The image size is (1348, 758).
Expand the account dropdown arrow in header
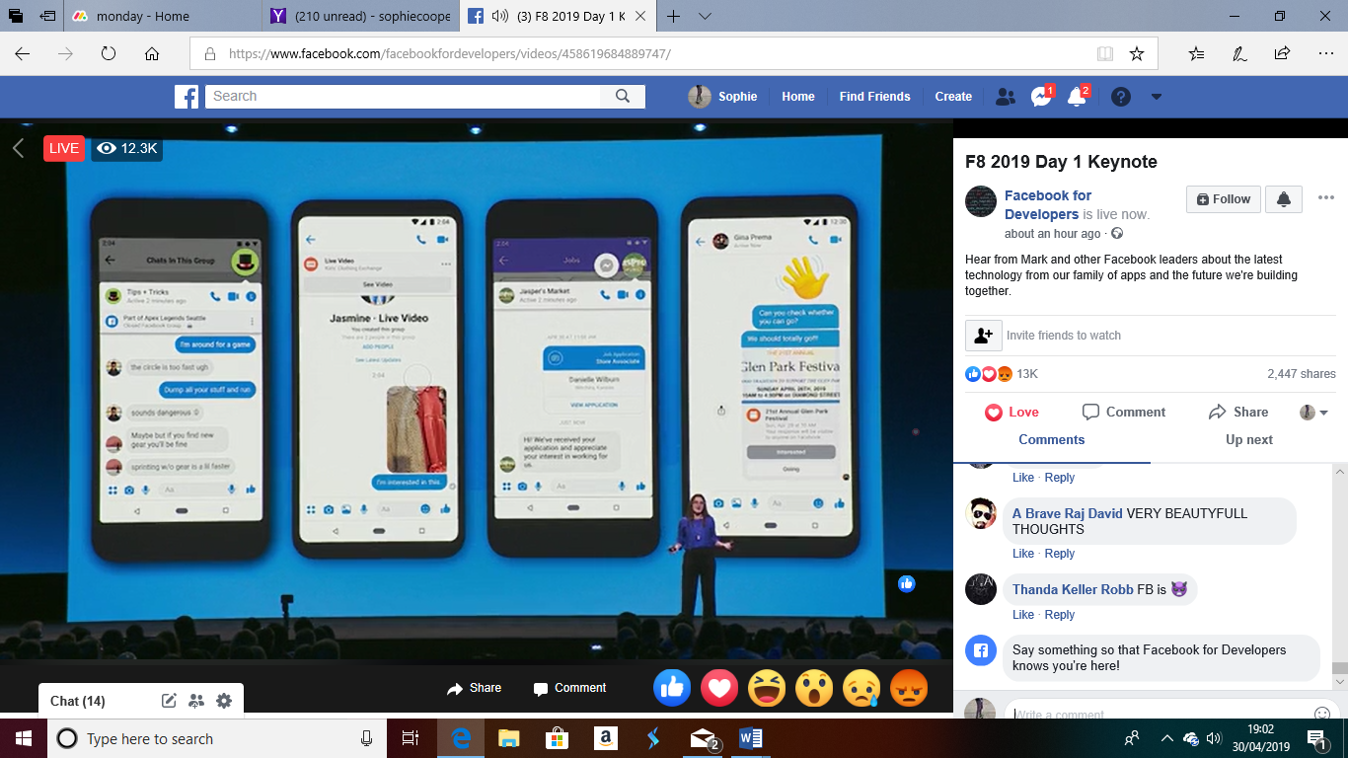point(1157,97)
